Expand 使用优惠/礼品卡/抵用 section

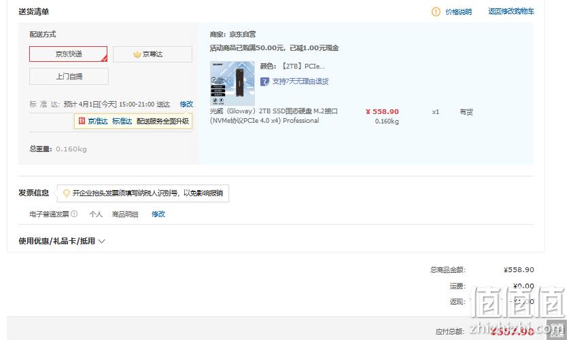pos(62,241)
